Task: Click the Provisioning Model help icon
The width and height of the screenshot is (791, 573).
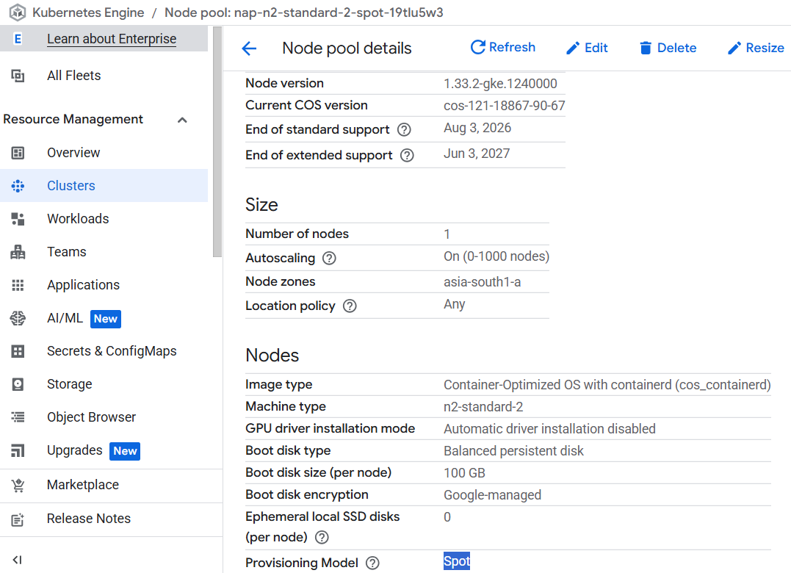Action: pyautogui.click(x=372, y=563)
